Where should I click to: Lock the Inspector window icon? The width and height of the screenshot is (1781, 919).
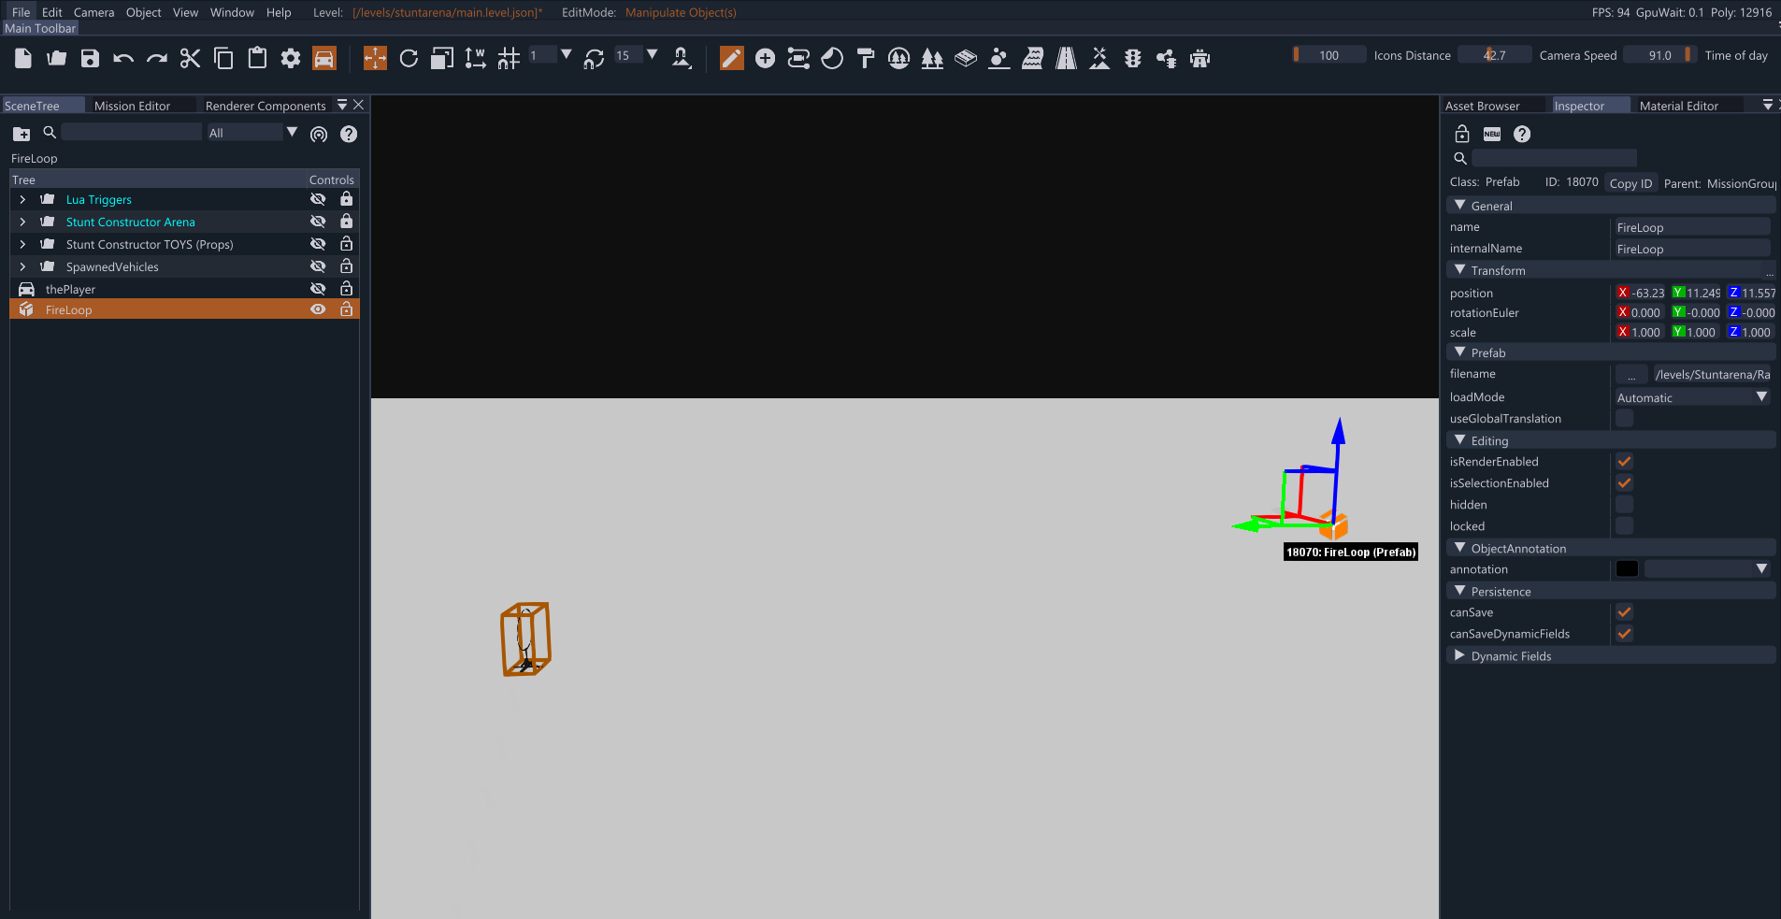point(1462,134)
